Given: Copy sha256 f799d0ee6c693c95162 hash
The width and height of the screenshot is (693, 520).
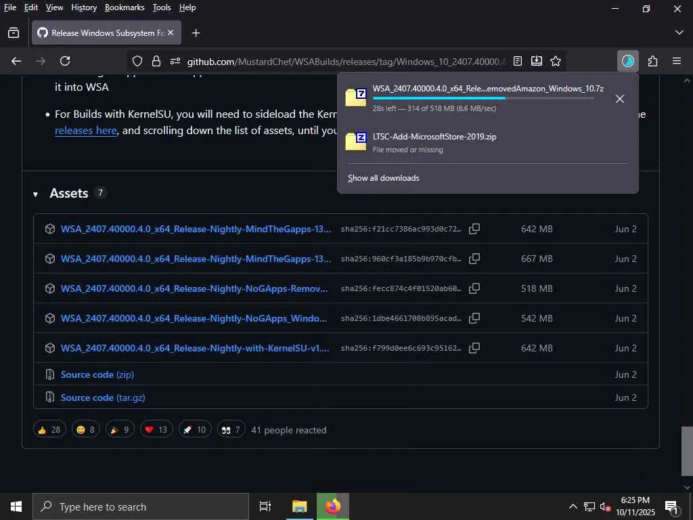Looking at the screenshot, I should click(474, 348).
